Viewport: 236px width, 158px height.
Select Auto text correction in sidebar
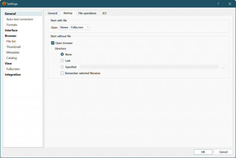click(x=20, y=19)
